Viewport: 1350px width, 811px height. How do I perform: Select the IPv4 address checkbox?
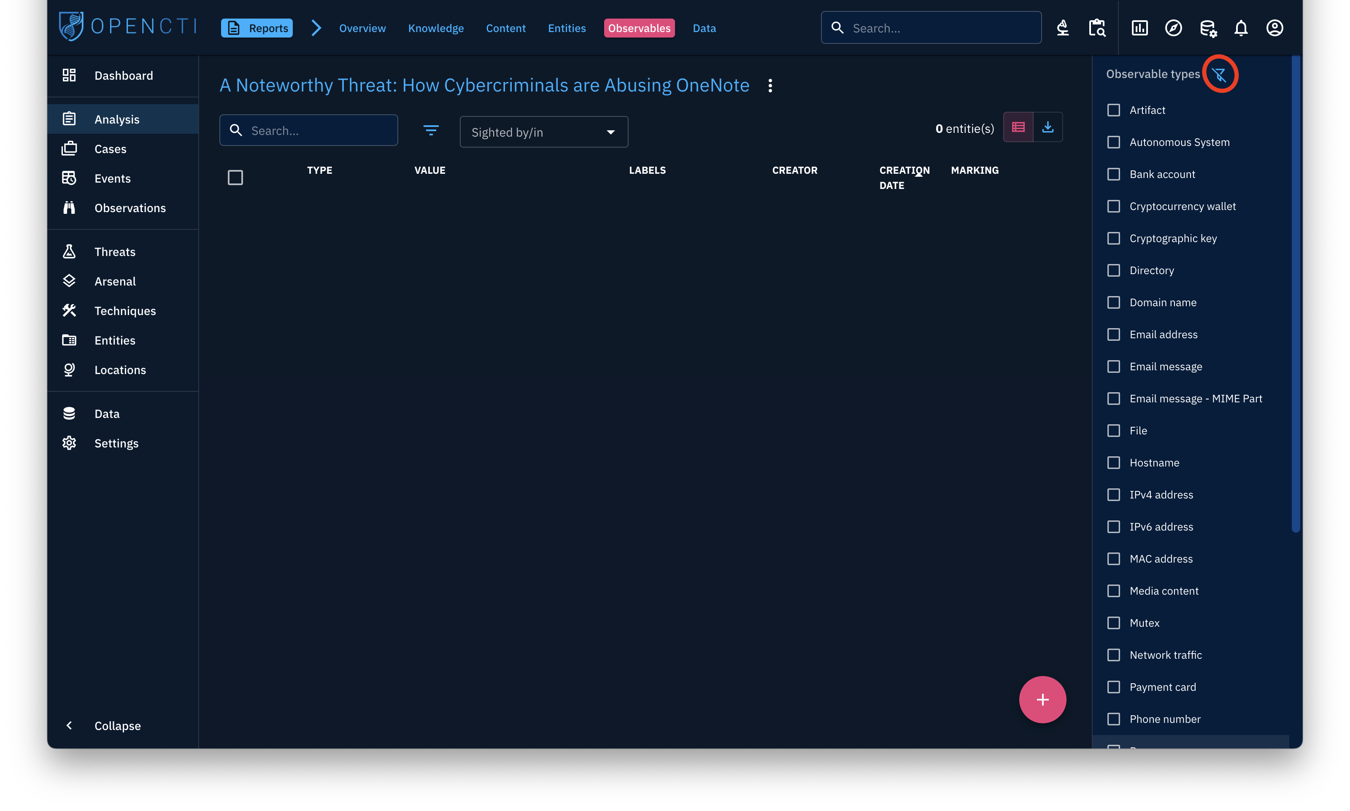click(1114, 495)
